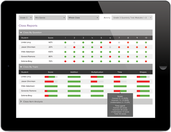Image resolution: width=171 pixels, height=132 pixels.
Task: Open the Mrs Garcia teacher dropdown
Action: click(50, 18)
